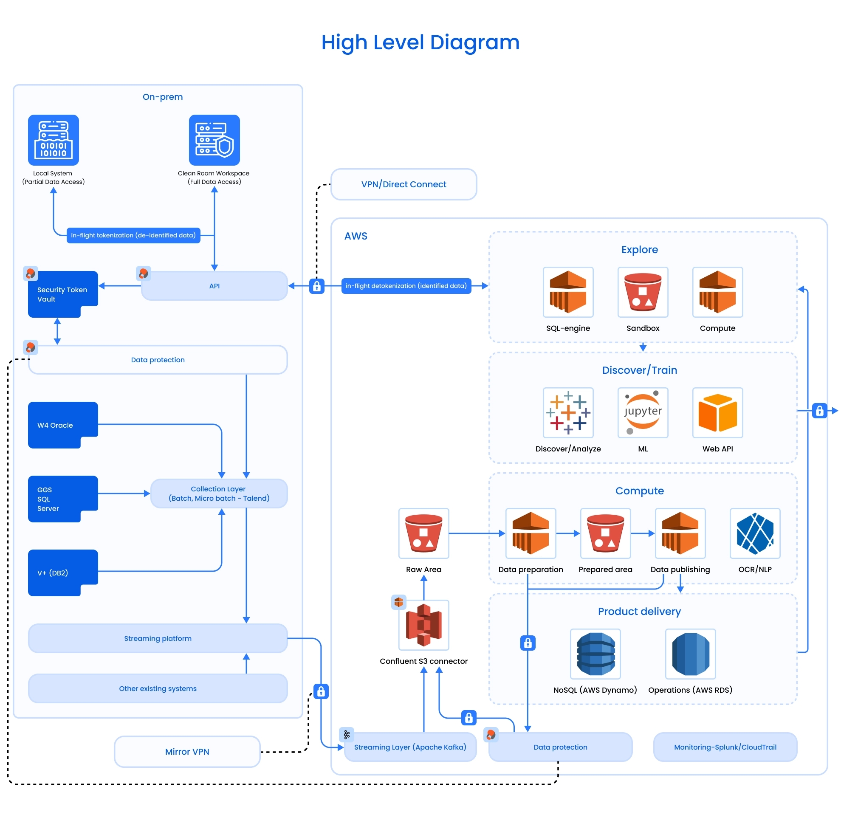
Task: Click the Clean Room Workspace icon
Action: 214,140
